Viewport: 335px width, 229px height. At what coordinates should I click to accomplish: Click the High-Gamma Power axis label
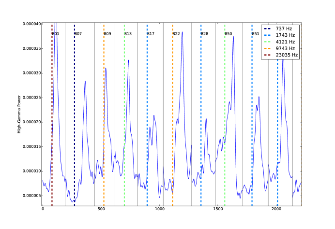pyautogui.click(x=19, y=114)
